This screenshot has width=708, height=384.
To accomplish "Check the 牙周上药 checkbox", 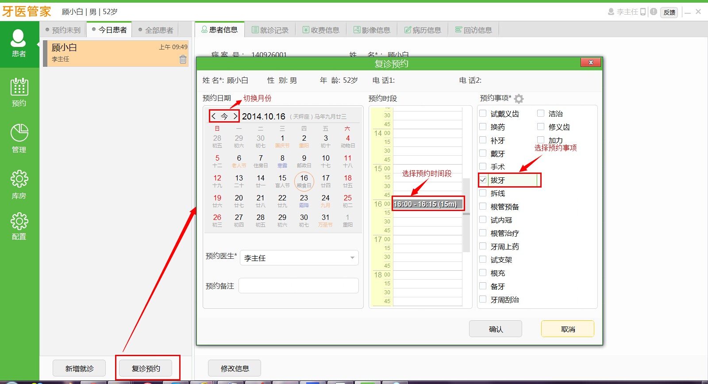I will pyautogui.click(x=483, y=246).
